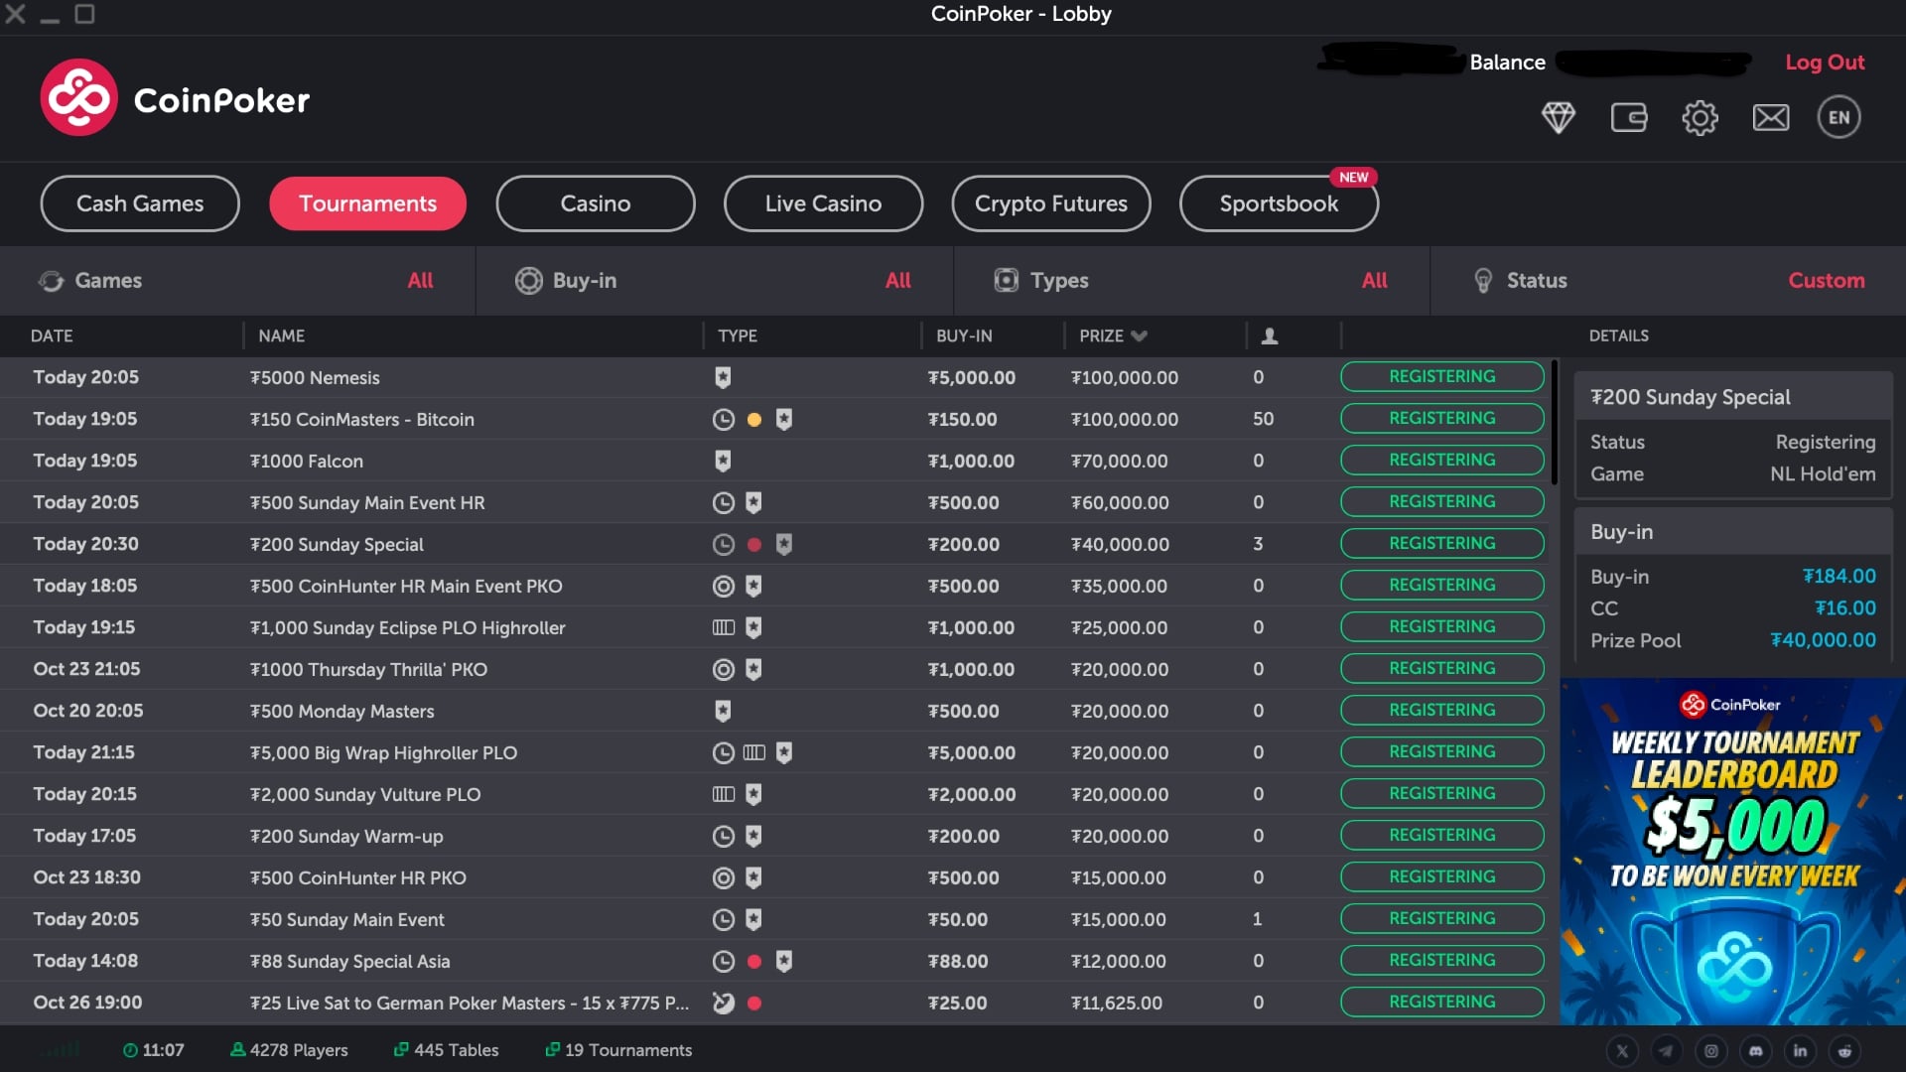Click the Types filter icon
Viewport: 1906px width, 1072px height.
click(x=1006, y=281)
